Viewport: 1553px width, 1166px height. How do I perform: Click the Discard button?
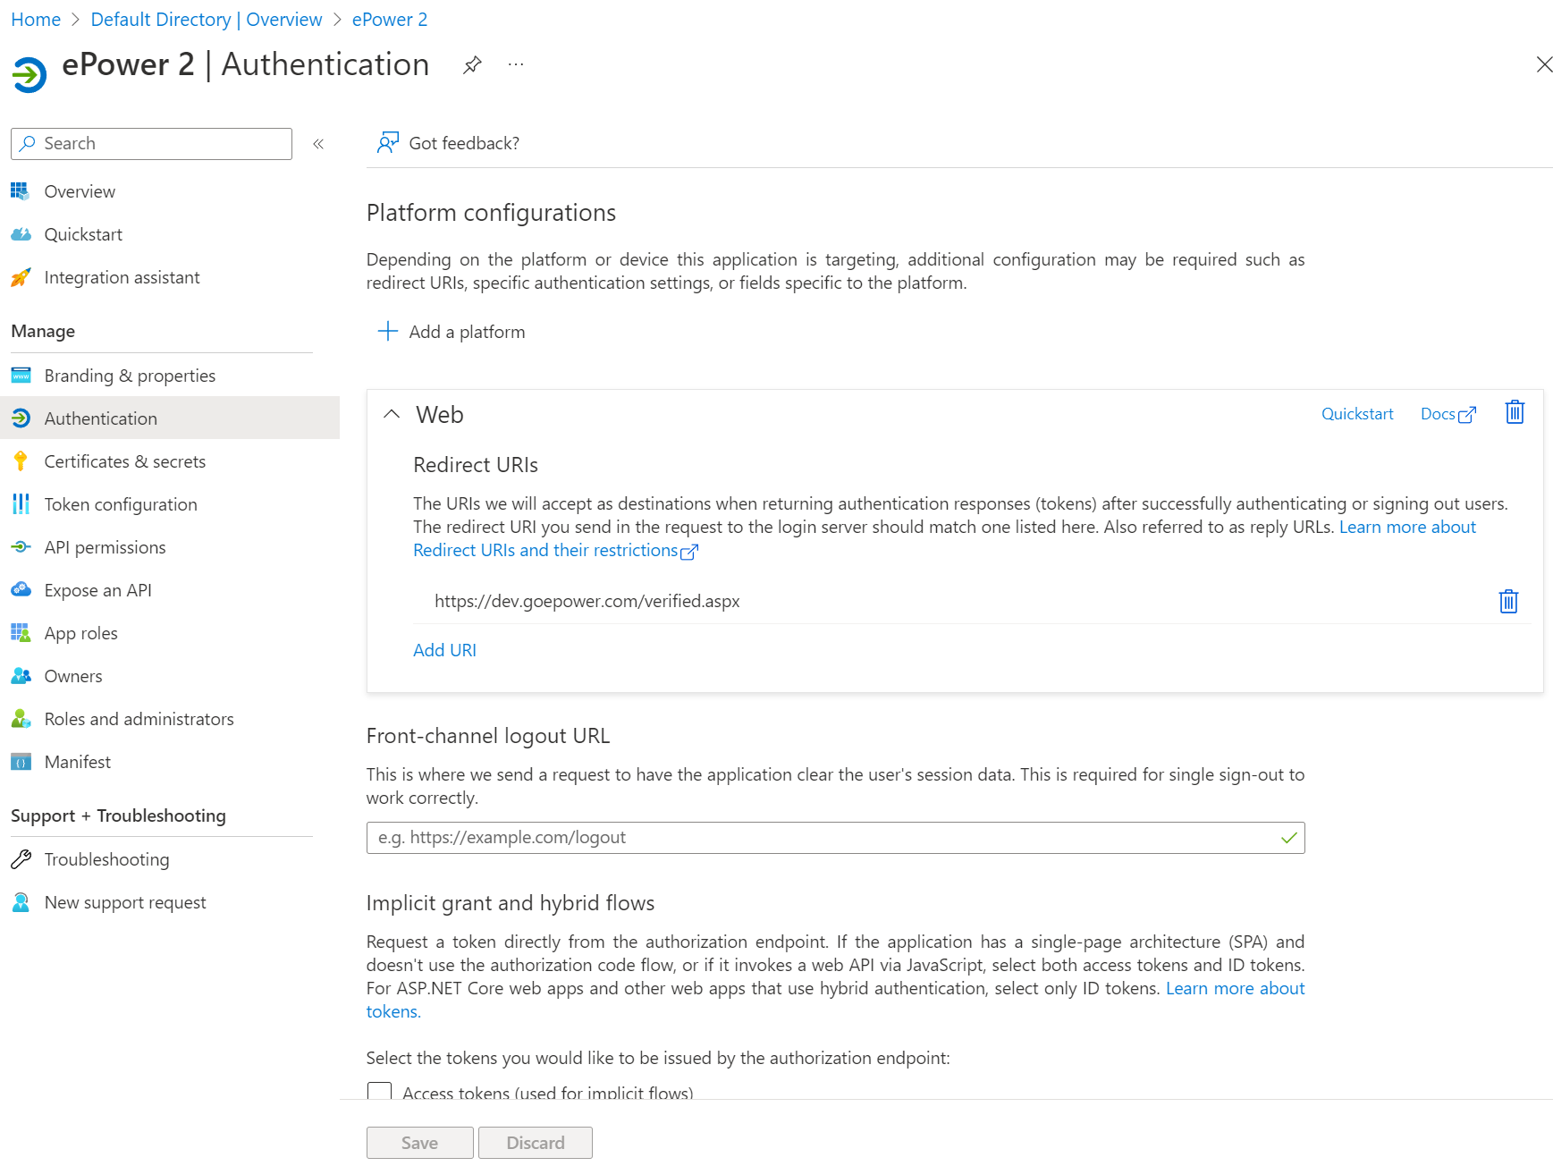pos(536,1143)
